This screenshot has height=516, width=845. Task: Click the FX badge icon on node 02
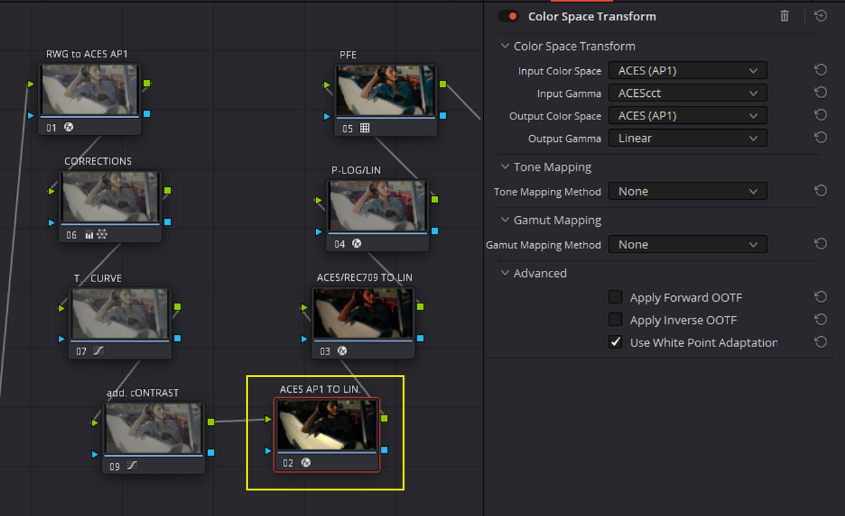click(x=306, y=463)
